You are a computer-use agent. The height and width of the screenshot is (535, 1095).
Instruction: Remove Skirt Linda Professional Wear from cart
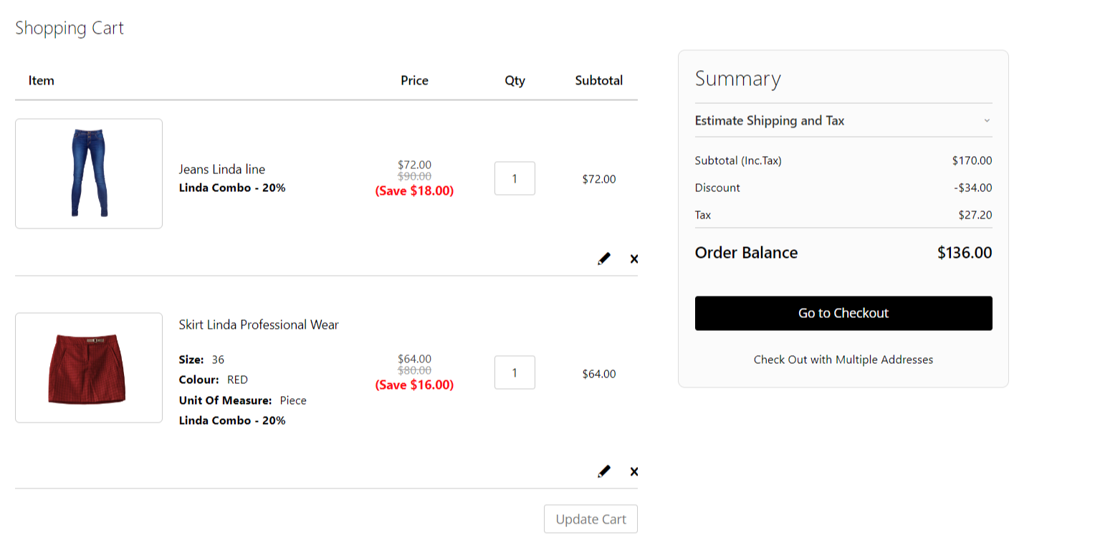pyautogui.click(x=633, y=471)
